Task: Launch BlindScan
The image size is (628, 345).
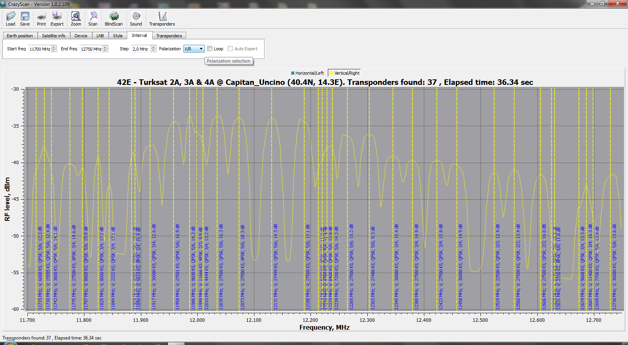Action: pos(114,19)
